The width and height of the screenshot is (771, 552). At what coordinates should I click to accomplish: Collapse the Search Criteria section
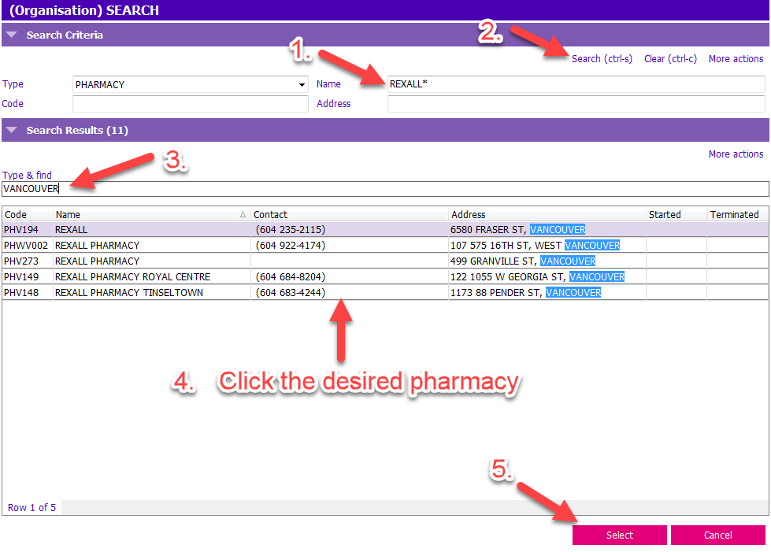click(11, 35)
